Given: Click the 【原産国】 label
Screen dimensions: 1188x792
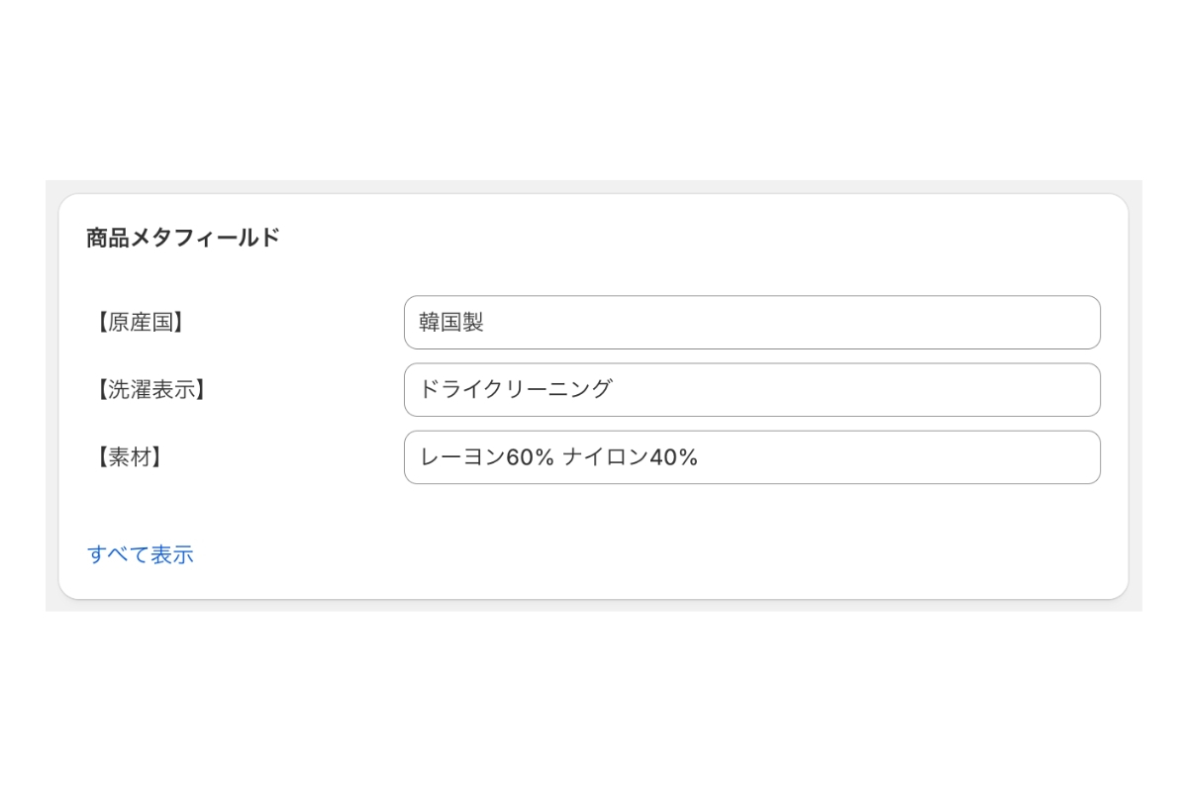Looking at the screenshot, I should (140, 323).
